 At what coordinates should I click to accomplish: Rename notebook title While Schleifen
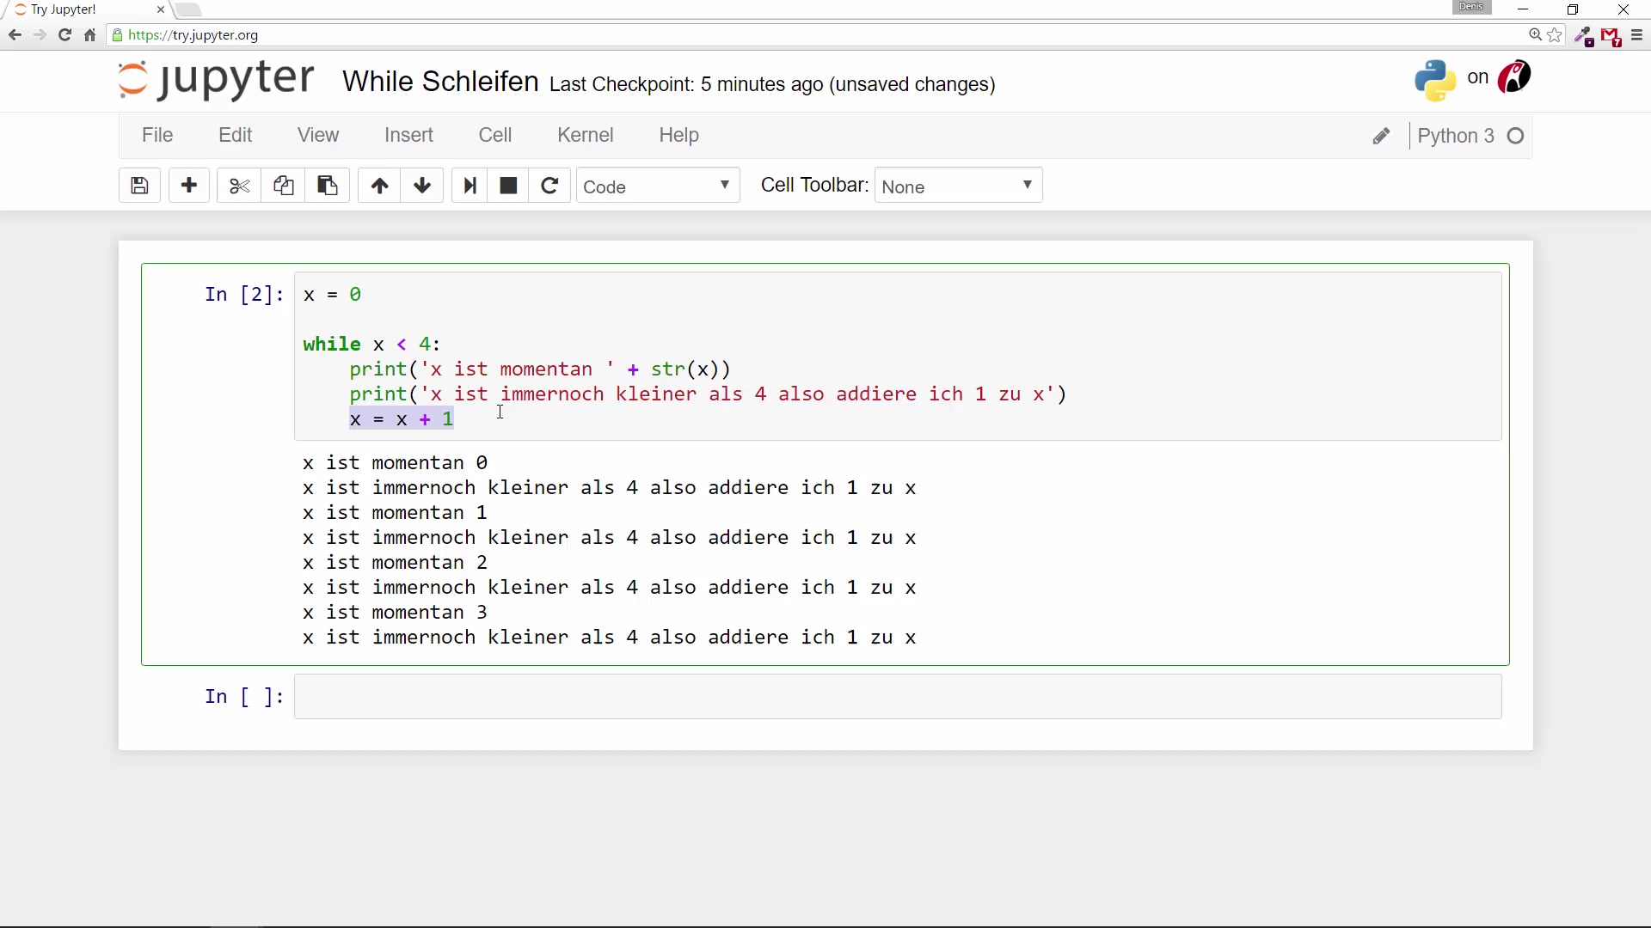(440, 82)
